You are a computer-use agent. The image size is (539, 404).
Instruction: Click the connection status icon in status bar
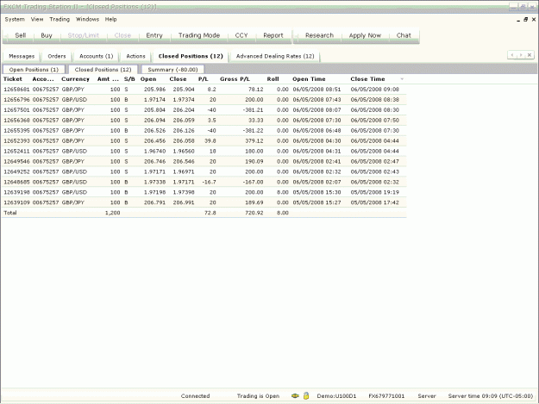point(295,395)
